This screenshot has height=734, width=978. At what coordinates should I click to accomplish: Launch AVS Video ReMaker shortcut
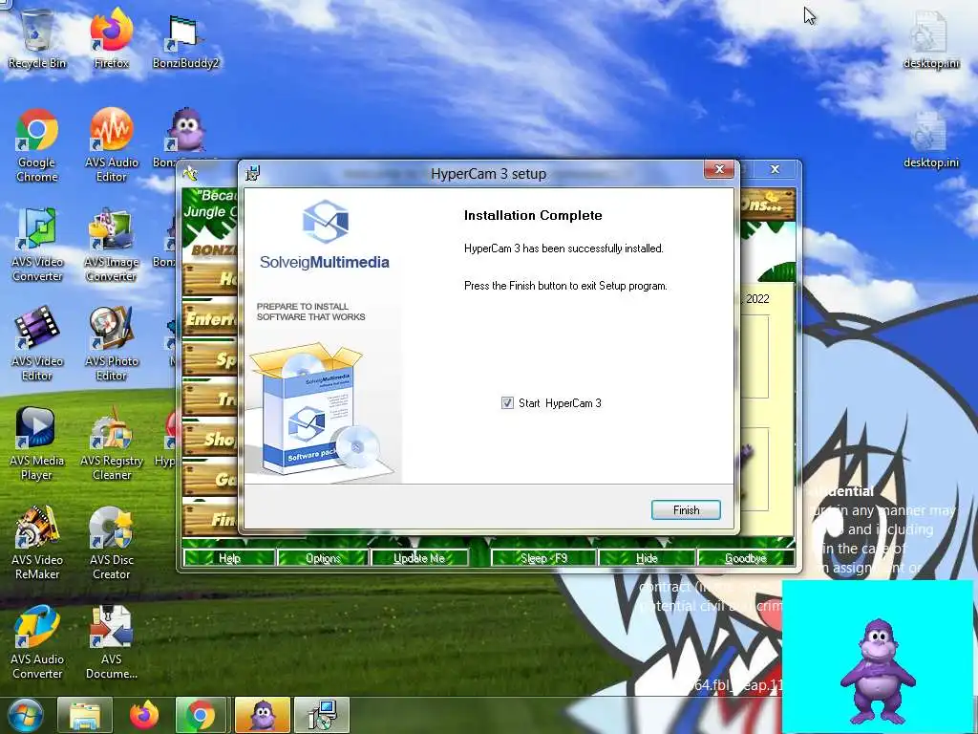[37, 541]
